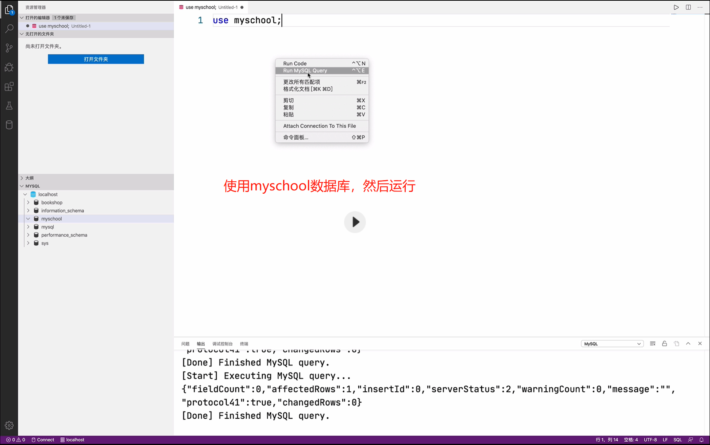Select the use myschool; Untitled-1 editor tab
This screenshot has width=710, height=445.
[211, 7]
